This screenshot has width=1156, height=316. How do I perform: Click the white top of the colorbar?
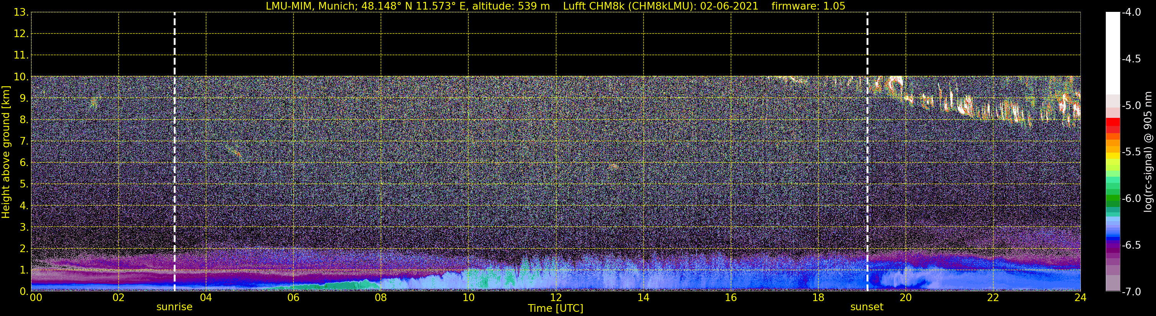point(1113,53)
